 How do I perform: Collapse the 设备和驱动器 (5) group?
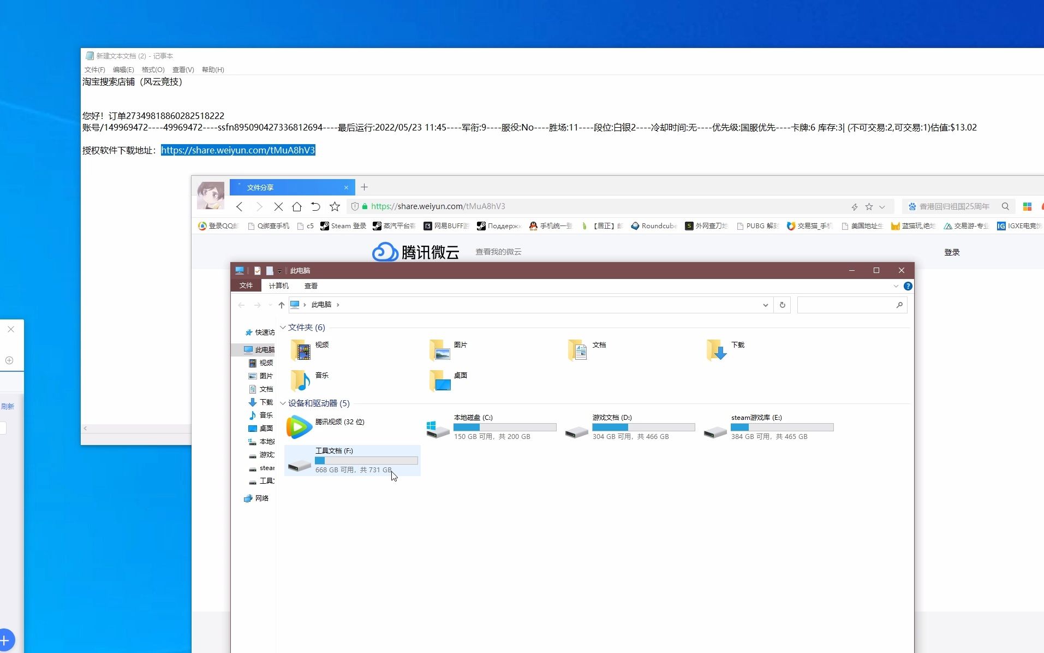[x=283, y=403]
